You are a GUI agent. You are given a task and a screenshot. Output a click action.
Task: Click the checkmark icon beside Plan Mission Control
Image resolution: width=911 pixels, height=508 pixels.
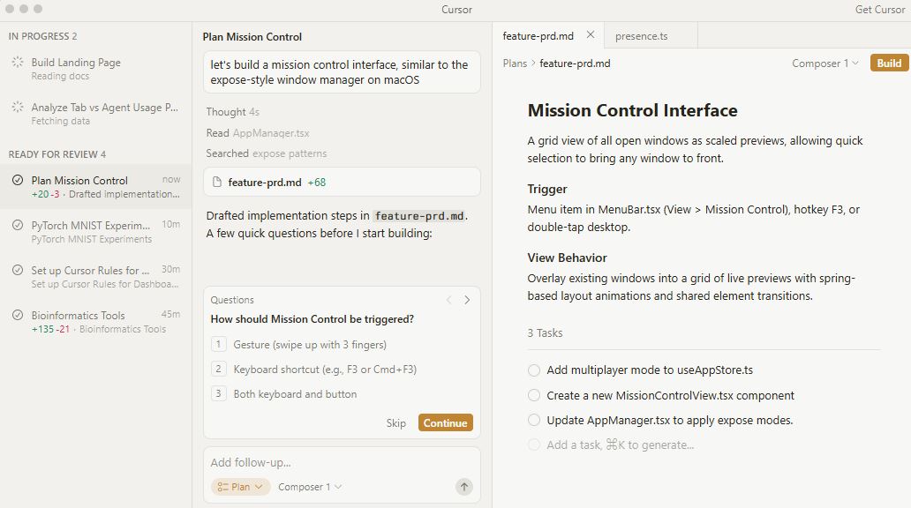tap(18, 181)
